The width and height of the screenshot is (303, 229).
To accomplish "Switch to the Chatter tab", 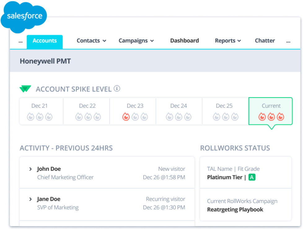I will click(265, 41).
